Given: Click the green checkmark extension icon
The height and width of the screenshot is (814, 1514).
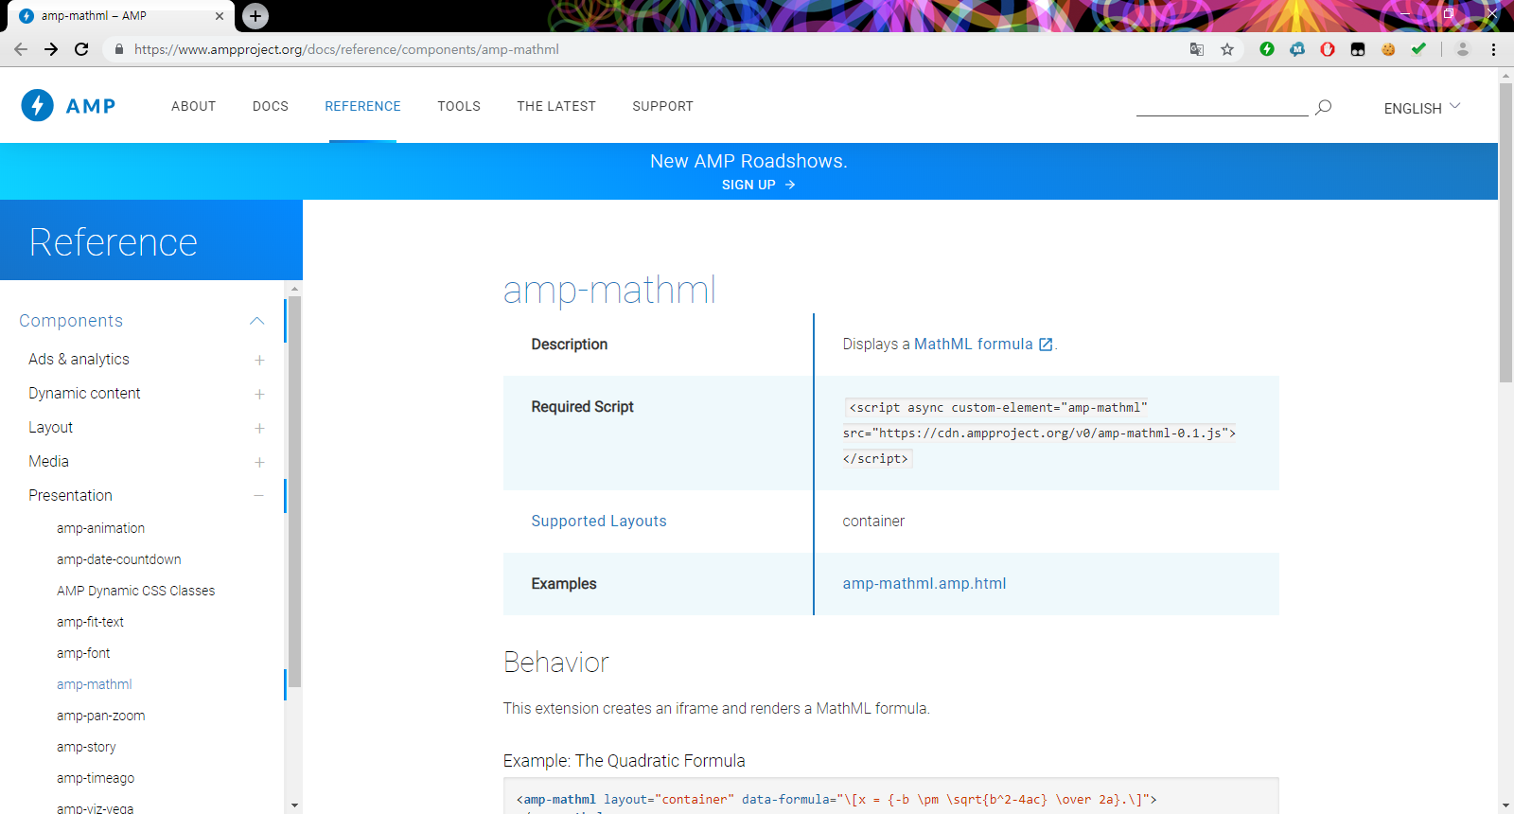Looking at the screenshot, I should pos(1418,49).
